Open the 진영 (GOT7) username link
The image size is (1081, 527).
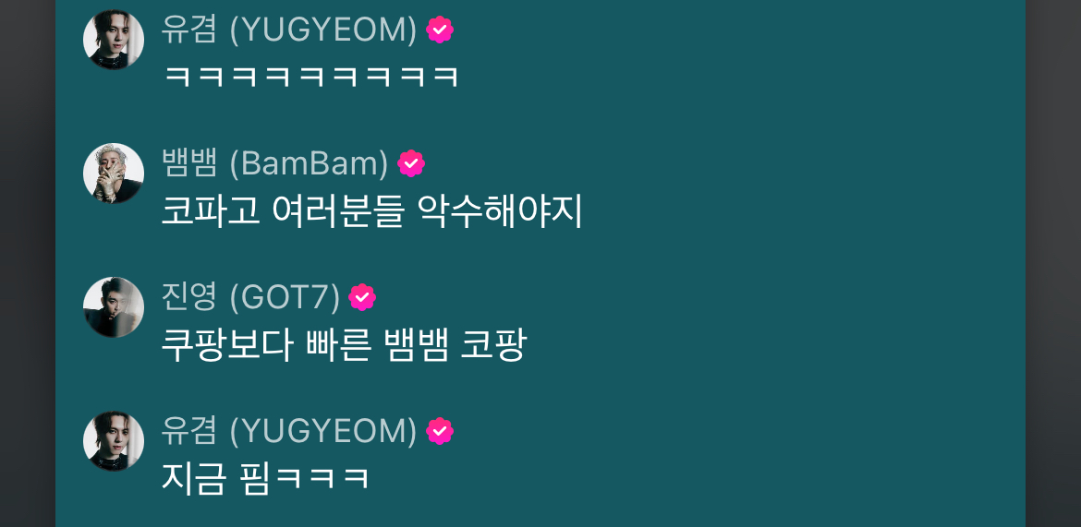coord(250,297)
